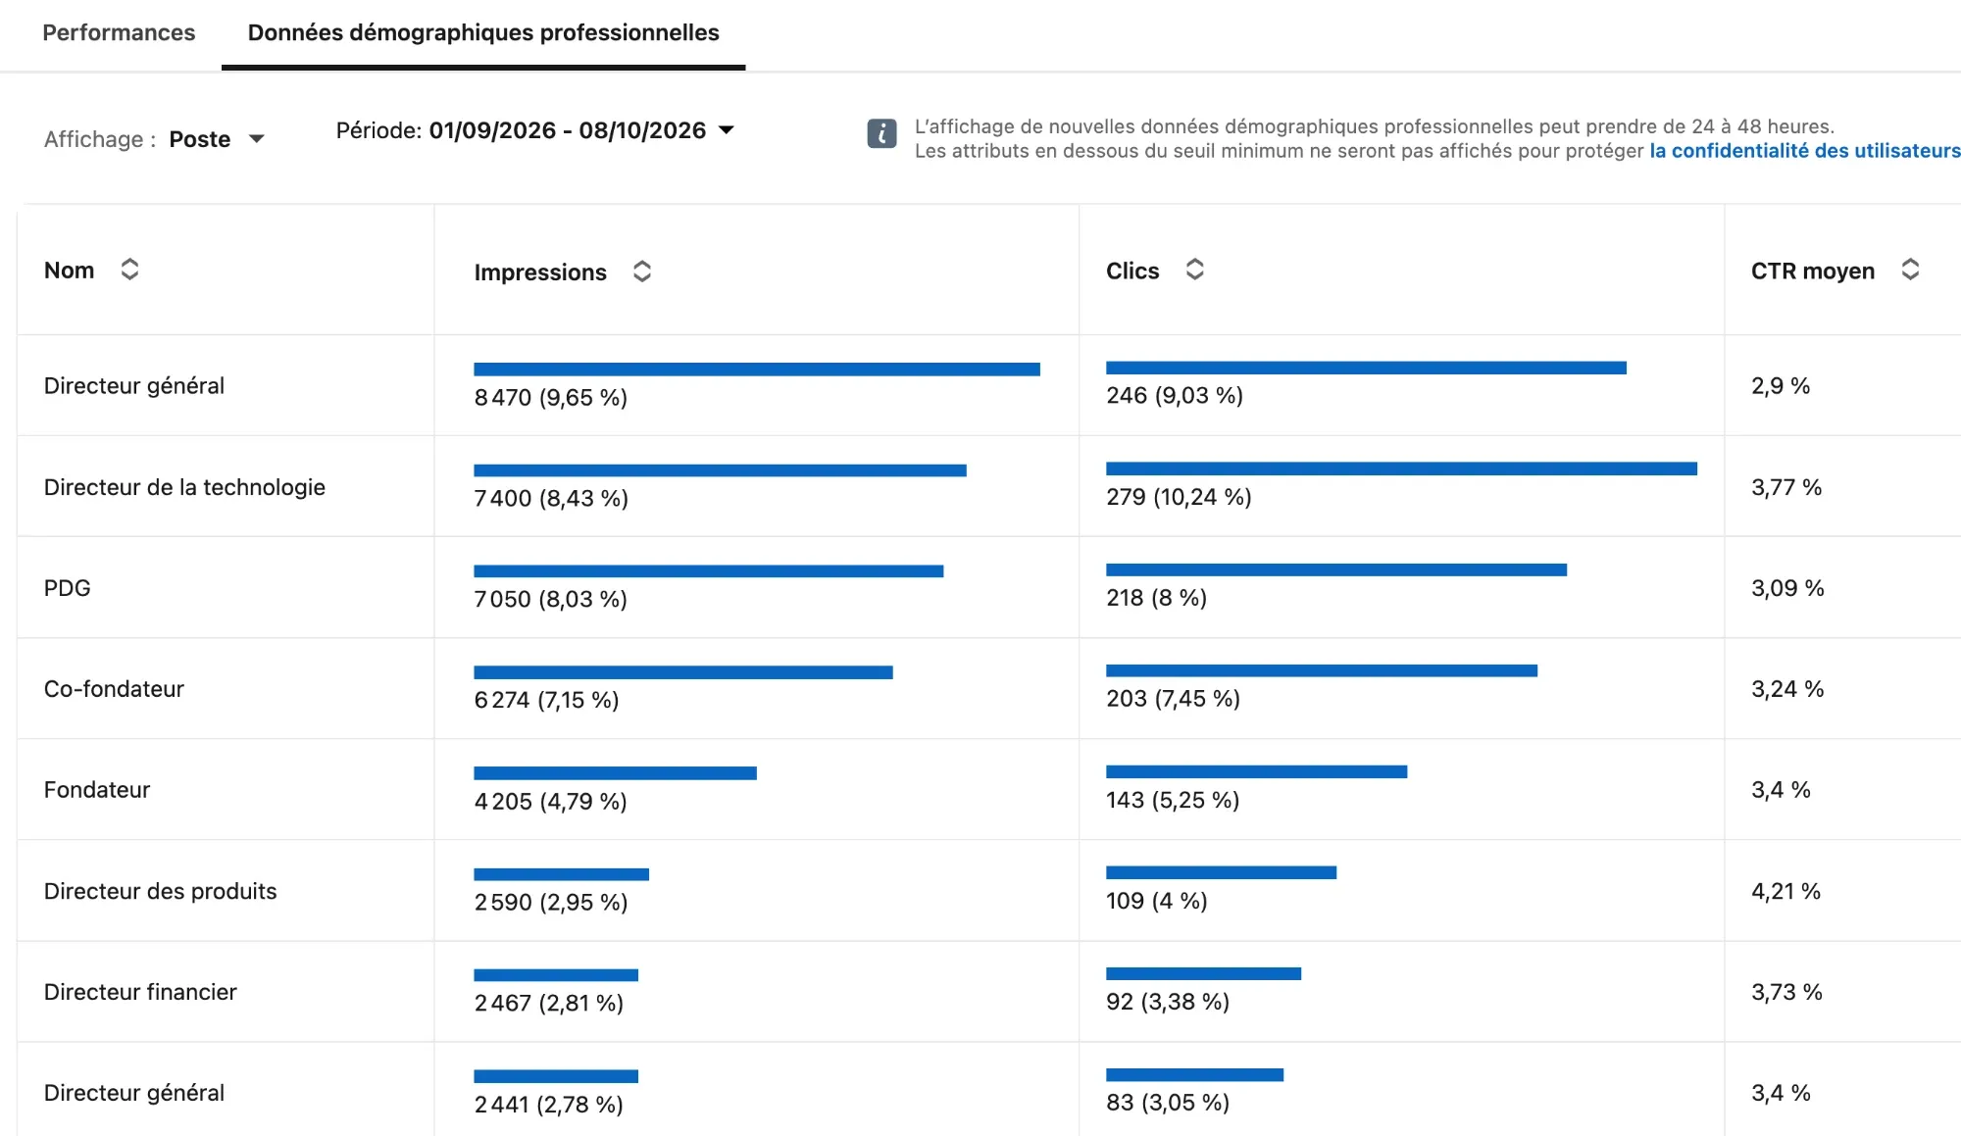Open the Période date range dropdown
1961x1136 pixels.
click(535, 130)
